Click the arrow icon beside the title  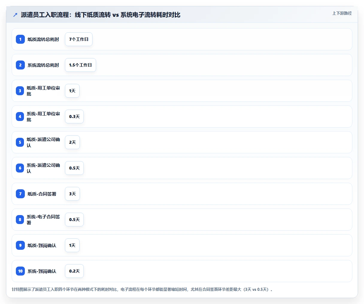pyautogui.click(x=15, y=15)
